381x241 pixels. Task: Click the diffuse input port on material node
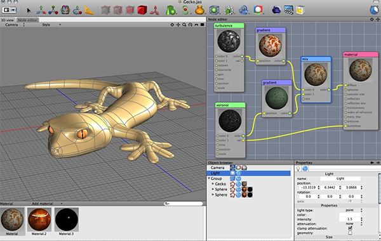[345, 85]
